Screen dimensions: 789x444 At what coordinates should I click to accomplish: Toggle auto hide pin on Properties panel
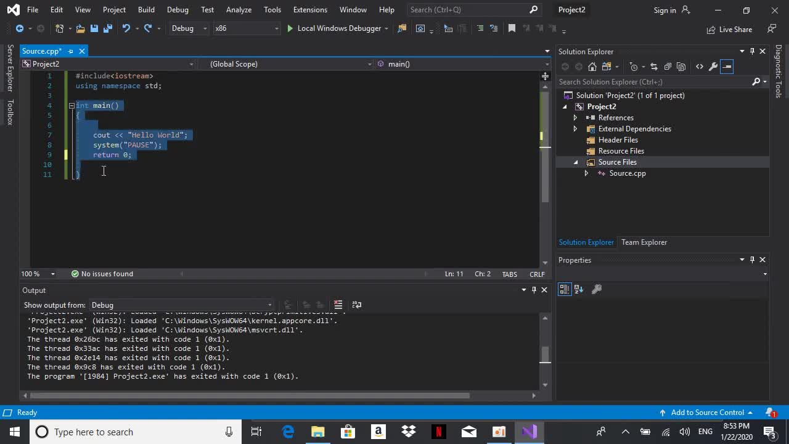tap(752, 260)
